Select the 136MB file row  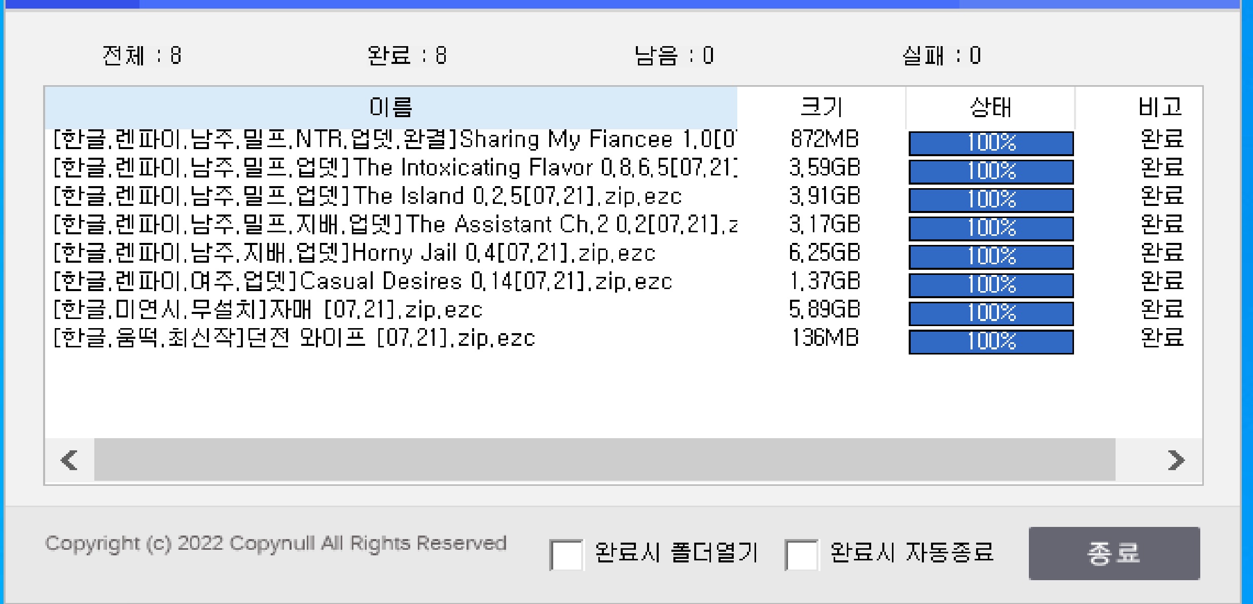pyautogui.click(x=294, y=338)
